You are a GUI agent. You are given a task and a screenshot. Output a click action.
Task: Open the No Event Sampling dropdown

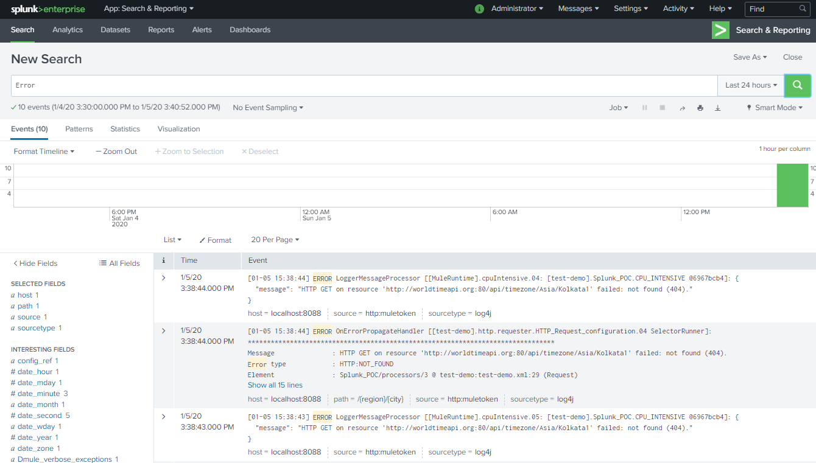pyautogui.click(x=267, y=108)
